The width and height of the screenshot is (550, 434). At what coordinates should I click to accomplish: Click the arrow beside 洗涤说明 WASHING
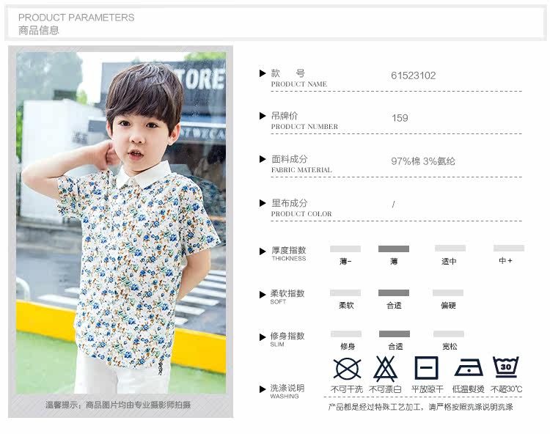click(x=263, y=389)
